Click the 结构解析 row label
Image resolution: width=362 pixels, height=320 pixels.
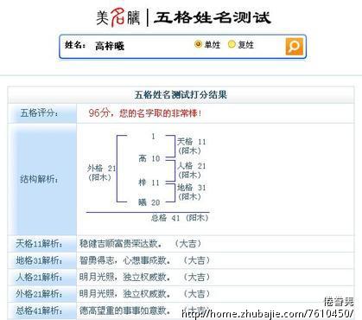[39, 179]
